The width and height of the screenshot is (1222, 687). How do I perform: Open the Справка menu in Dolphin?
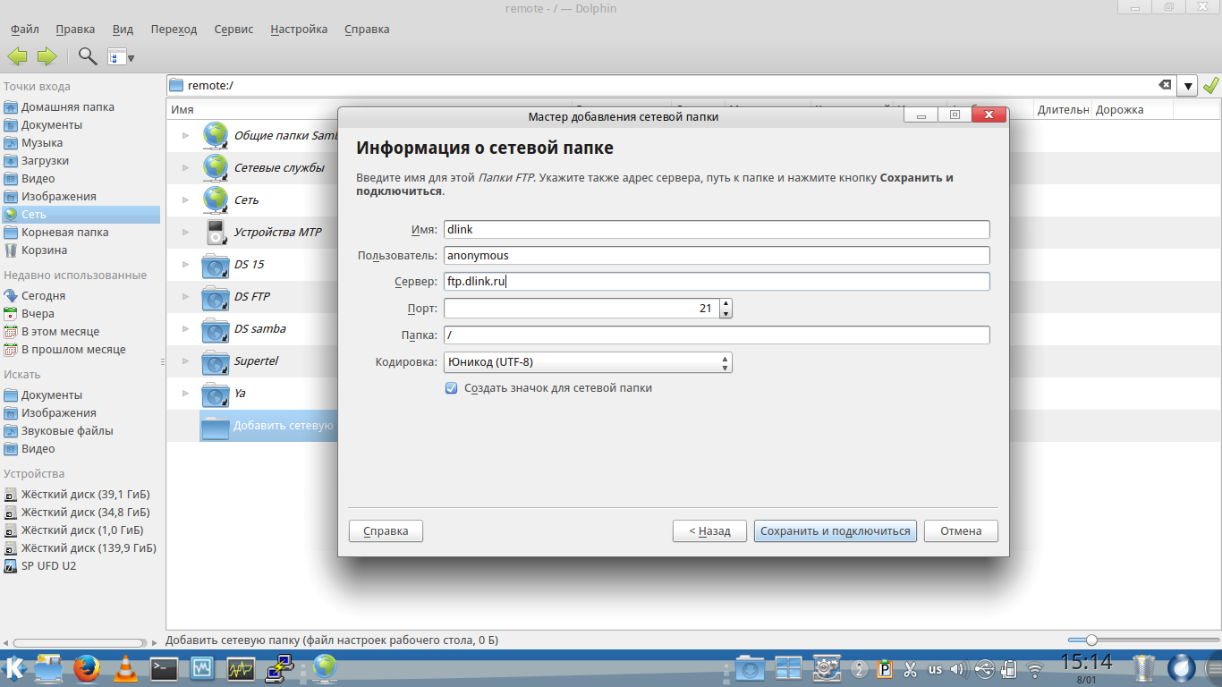(x=367, y=29)
